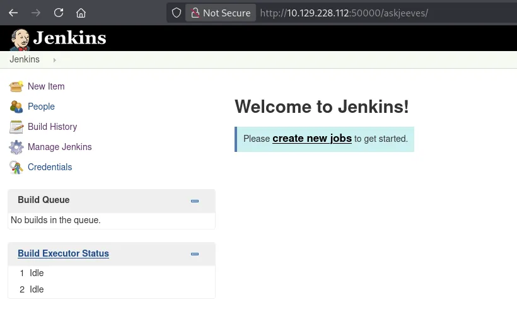Click the Build Queue panel title

tap(44, 200)
